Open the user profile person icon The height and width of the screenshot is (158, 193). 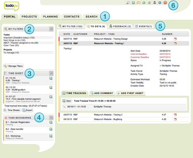(155, 2)
